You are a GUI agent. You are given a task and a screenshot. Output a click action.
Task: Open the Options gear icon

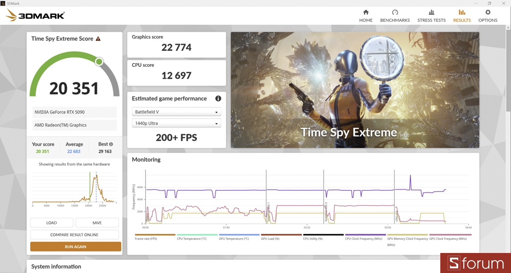coord(488,12)
